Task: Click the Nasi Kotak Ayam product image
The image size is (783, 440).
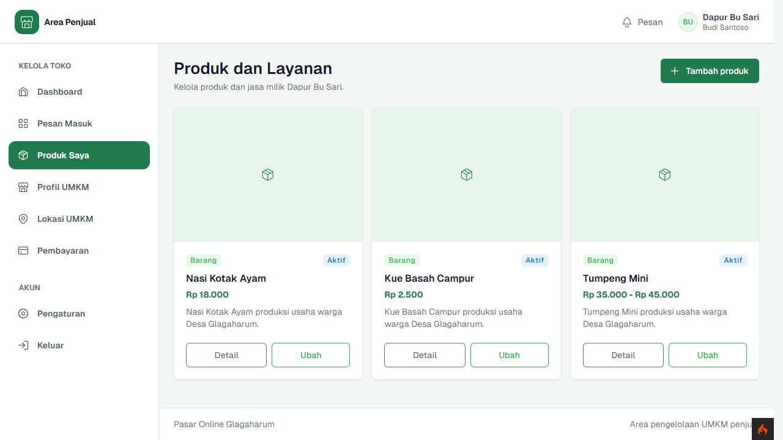Action: tap(268, 175)
